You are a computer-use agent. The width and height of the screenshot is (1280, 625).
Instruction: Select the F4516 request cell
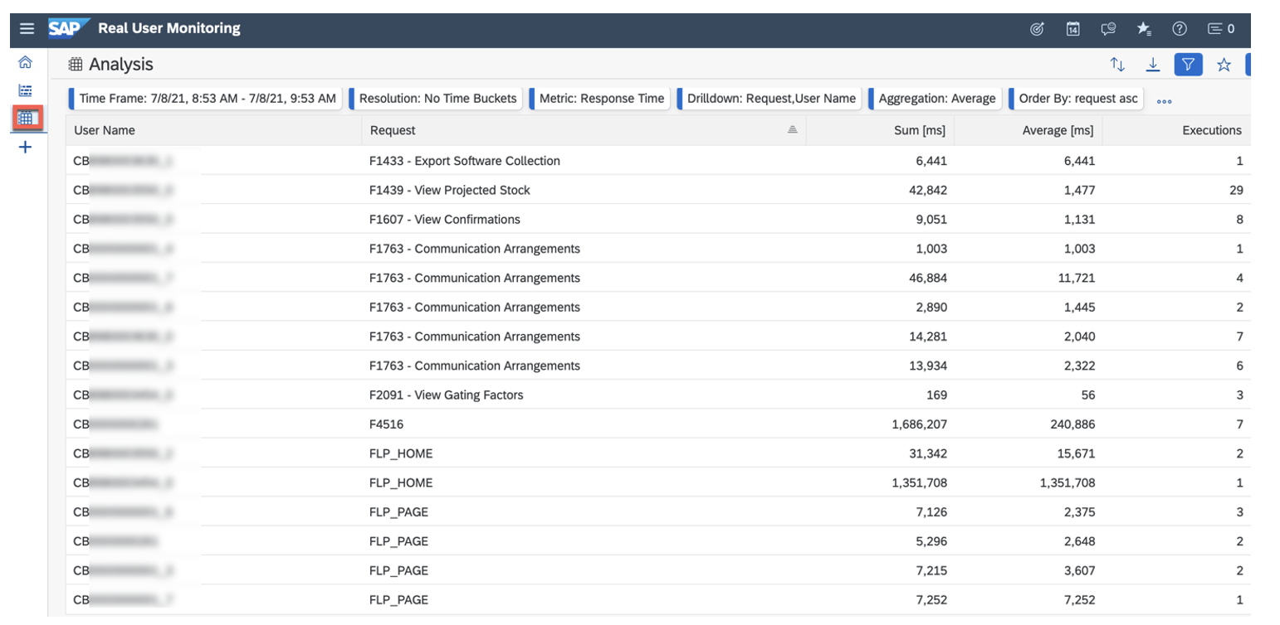584,424
